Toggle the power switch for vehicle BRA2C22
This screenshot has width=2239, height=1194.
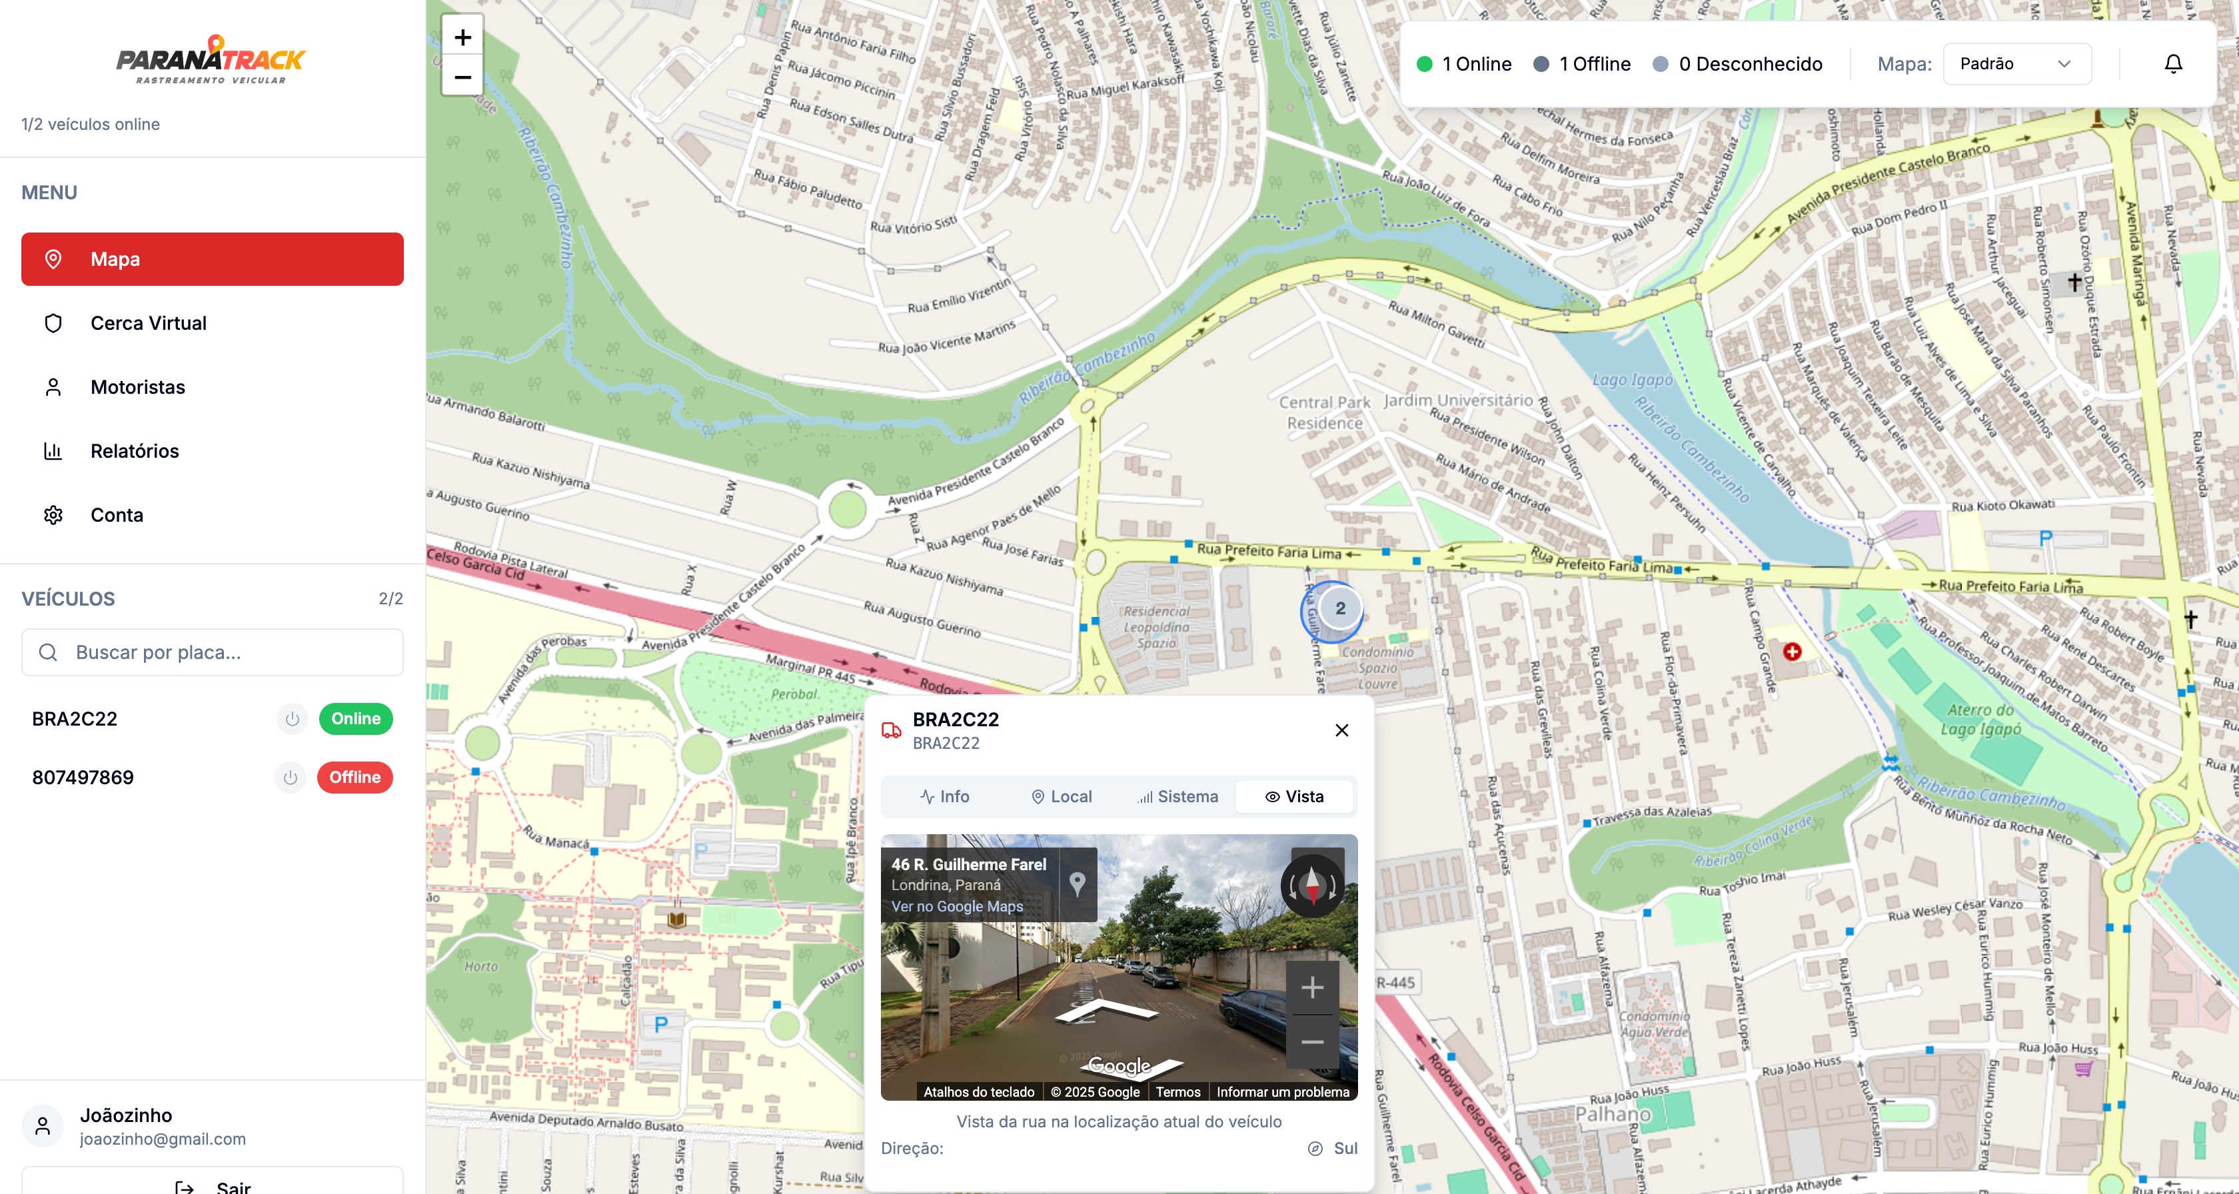click(292, 720)
